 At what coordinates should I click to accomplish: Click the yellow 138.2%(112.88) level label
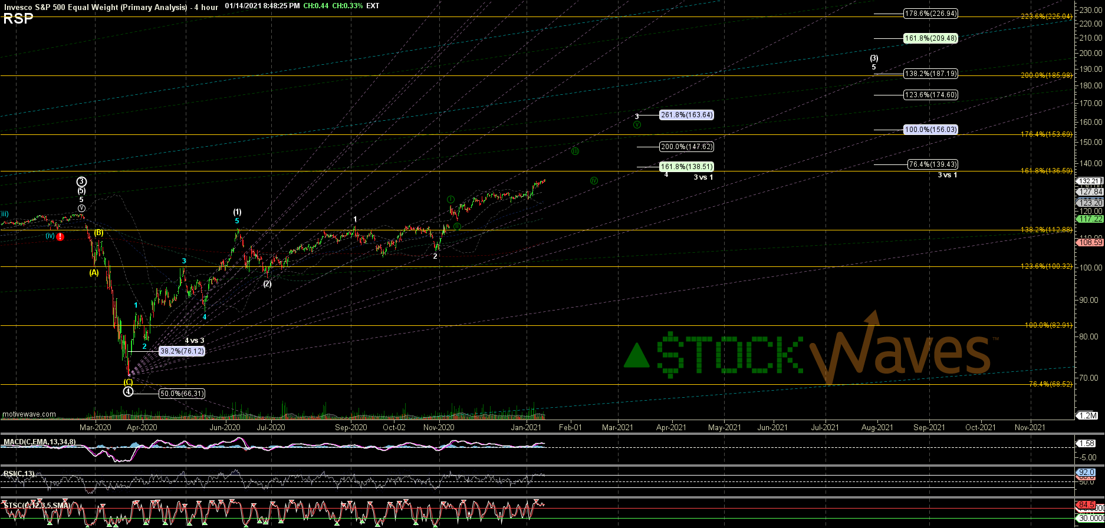point(1047,230)
